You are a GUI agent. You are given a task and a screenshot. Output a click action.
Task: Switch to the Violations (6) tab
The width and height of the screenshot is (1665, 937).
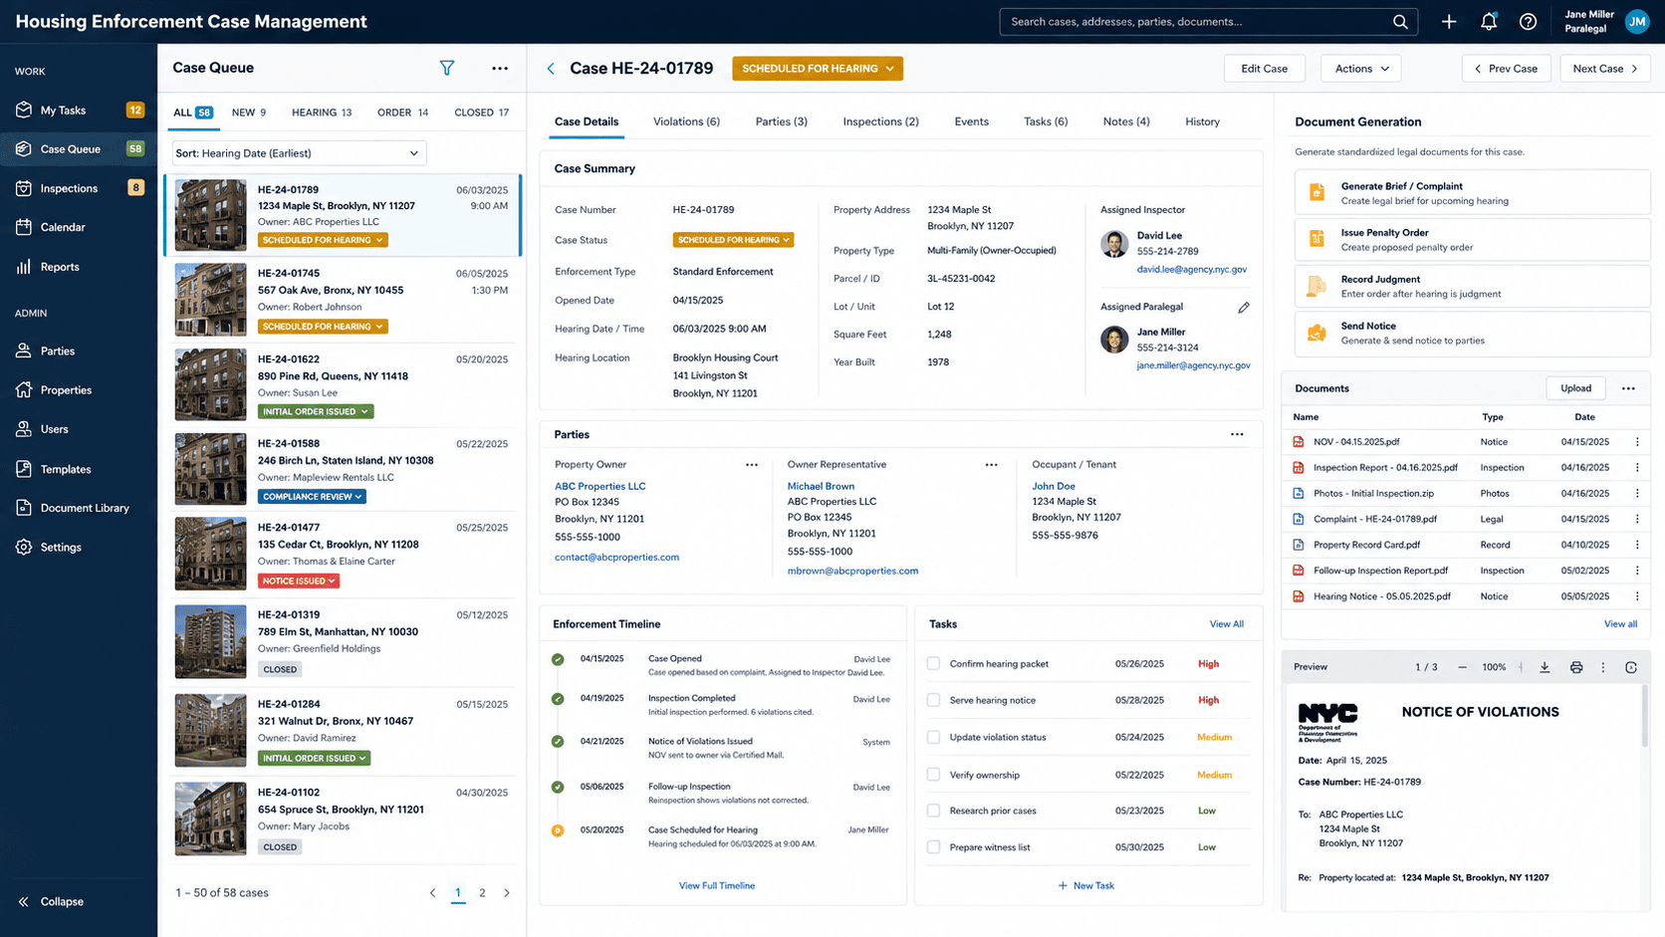point(686,121)
